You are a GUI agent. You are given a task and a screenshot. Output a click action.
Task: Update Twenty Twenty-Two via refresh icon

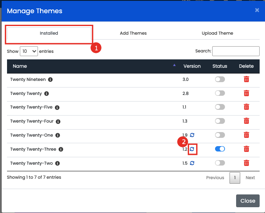coord(192,163)
